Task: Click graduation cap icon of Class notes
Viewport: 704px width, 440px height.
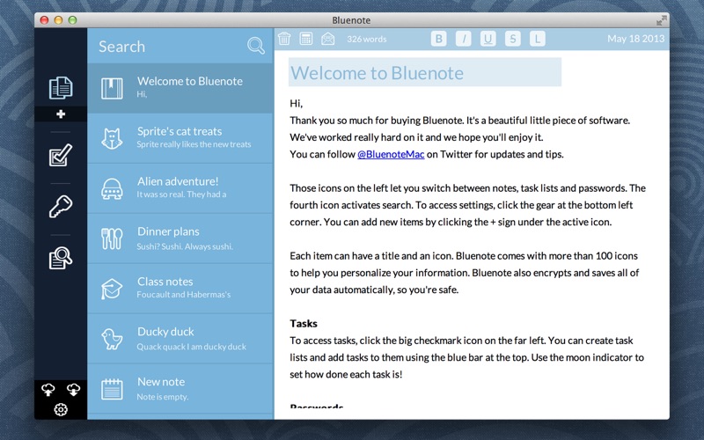Action: [112, 289]
